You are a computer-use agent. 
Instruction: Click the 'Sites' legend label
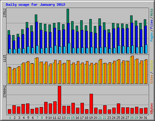pos(152,79)
